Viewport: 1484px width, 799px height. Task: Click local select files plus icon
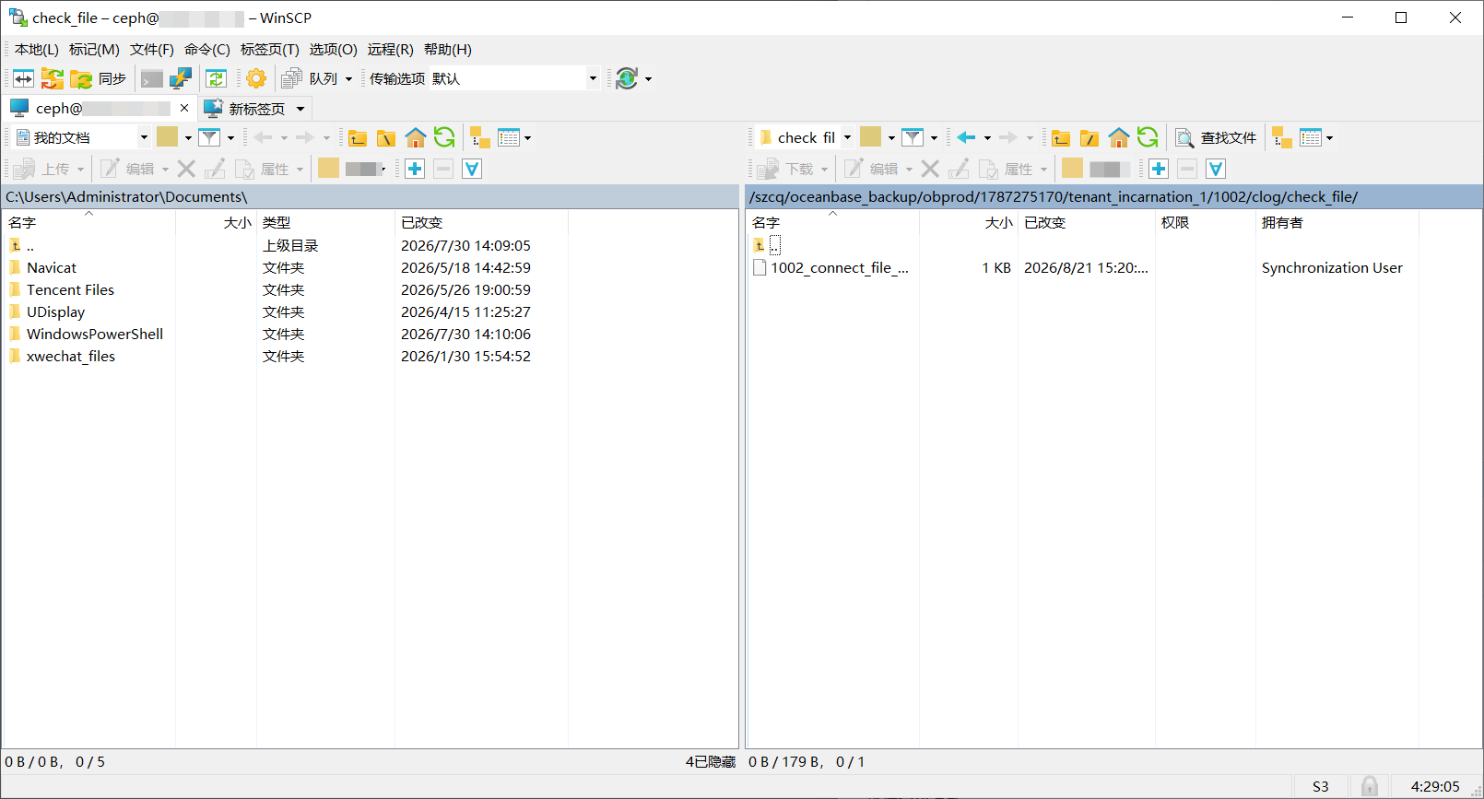[x=415, y=169]
